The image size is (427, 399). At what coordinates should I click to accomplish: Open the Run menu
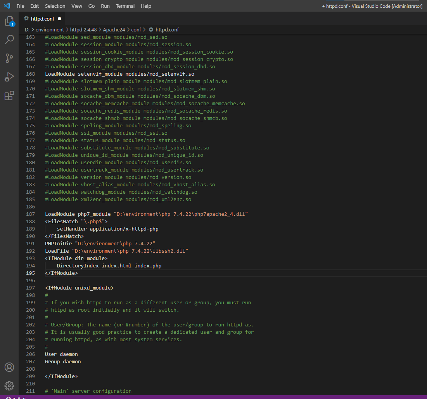point(105,6)
